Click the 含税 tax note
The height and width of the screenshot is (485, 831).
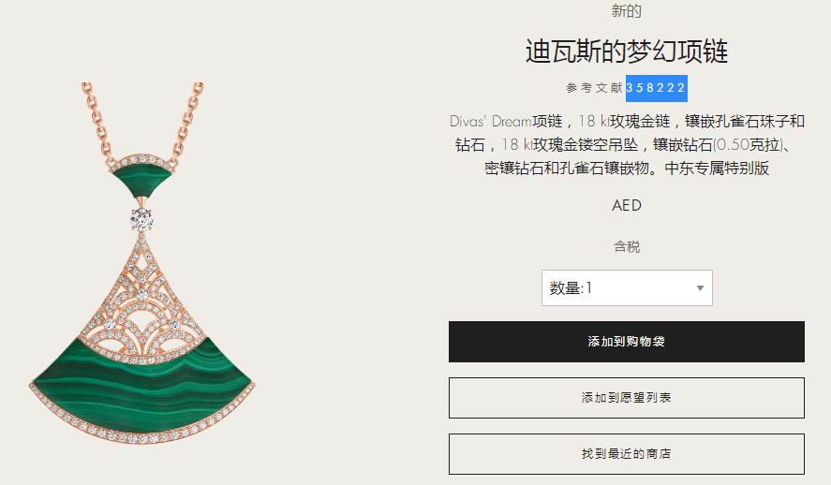coord(627,247)
